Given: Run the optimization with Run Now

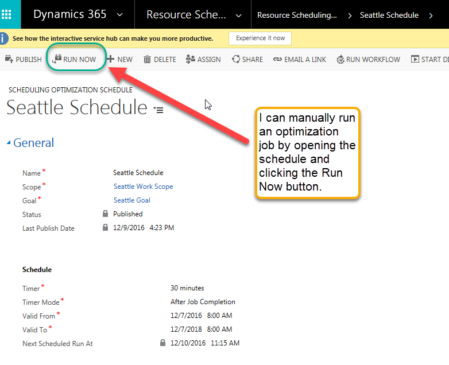Looking at the screenshot, I should [74, 59].
